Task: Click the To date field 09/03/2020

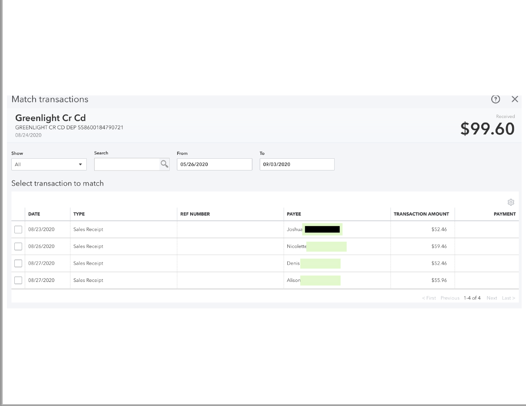Action: point(297,164)
